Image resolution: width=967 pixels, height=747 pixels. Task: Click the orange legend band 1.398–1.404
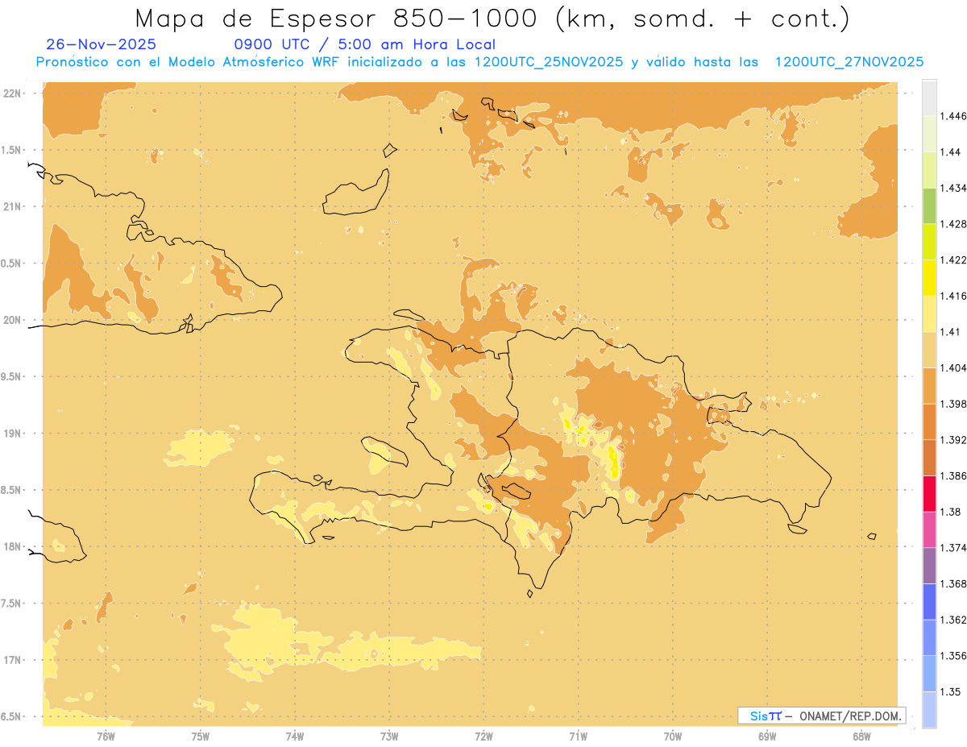(x=929, y=385)
